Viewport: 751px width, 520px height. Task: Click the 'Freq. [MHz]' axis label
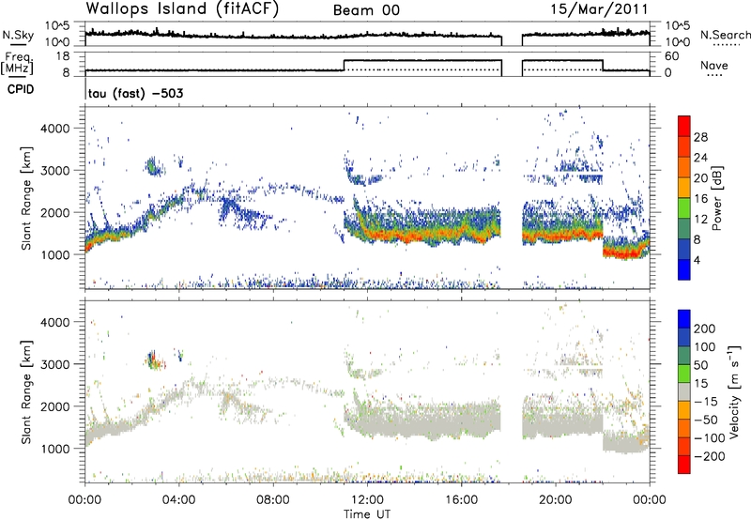tap(18, 63)
